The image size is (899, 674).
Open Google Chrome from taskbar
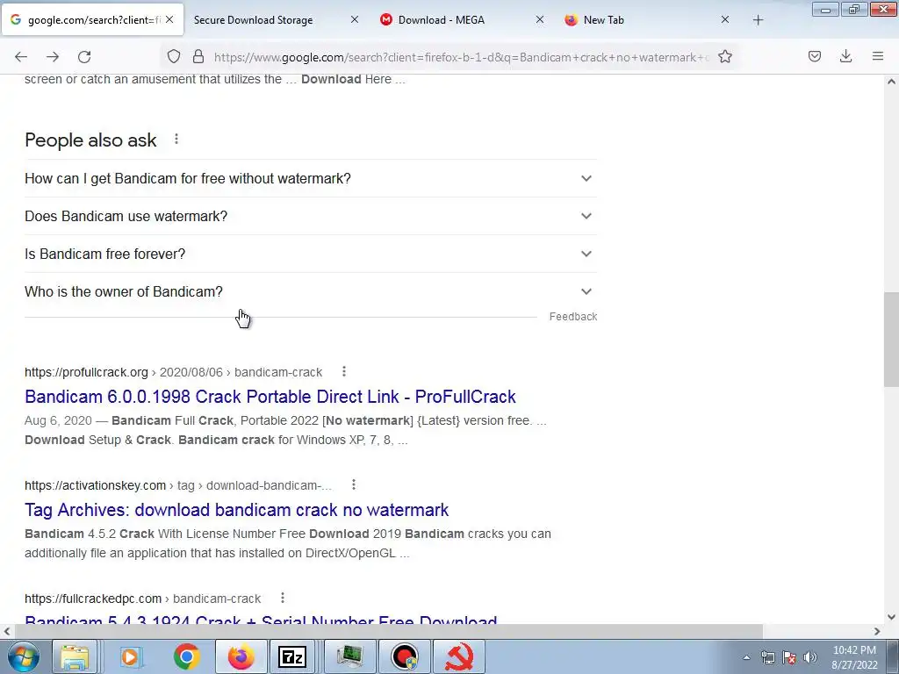click(186, 656)
